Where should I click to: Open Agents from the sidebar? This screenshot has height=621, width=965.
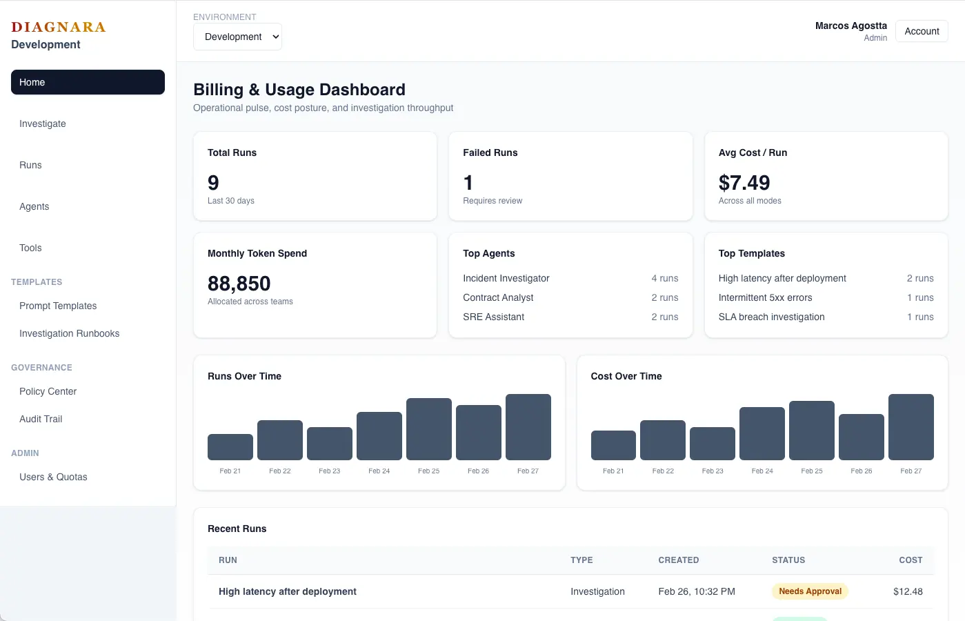pos(34,206)
